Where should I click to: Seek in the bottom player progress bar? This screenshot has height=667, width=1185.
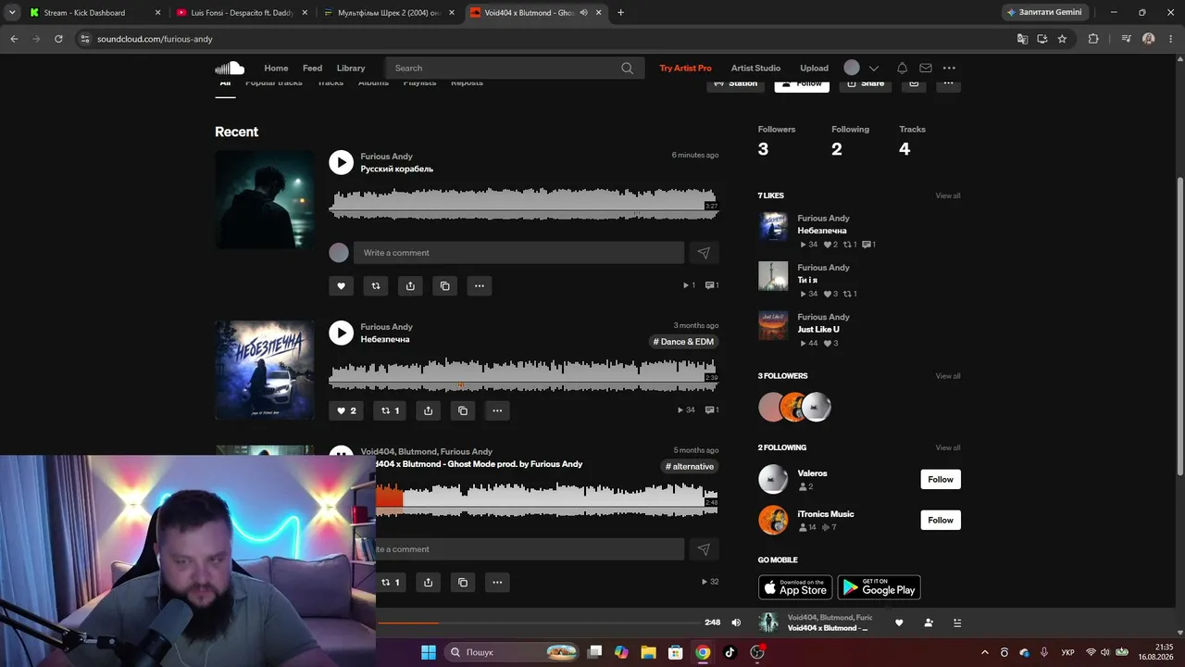pos(538,623)
